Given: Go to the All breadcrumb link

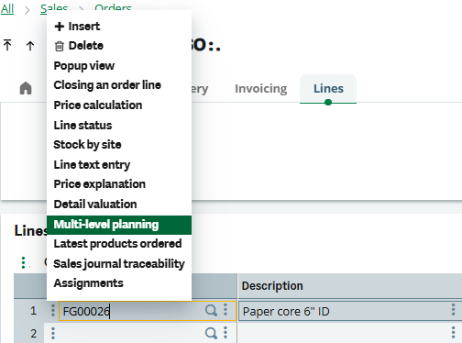Looking at the screenshot, I should click(x=7, y=8).
